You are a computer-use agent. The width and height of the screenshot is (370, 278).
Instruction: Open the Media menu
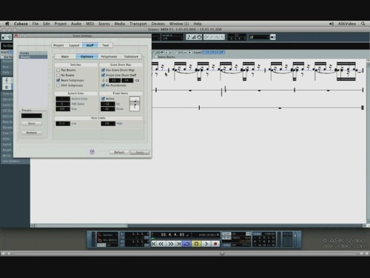coord(120,24)
